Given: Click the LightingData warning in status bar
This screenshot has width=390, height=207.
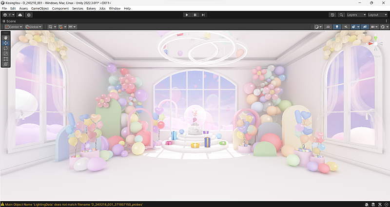Looking at the screenshot, I should 73,204.
